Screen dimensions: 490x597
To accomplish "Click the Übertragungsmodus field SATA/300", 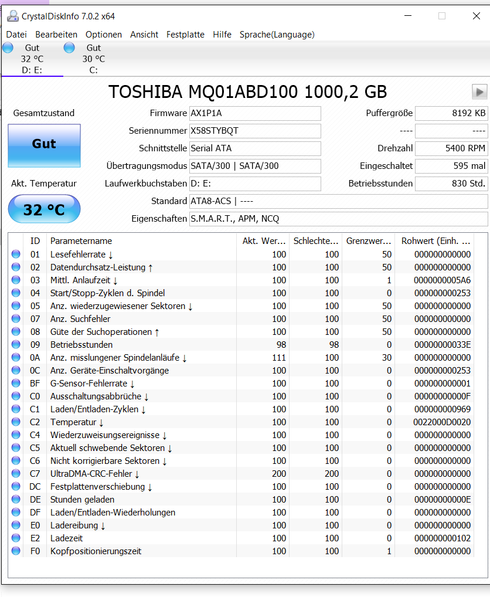I will (x=256, y=166).
